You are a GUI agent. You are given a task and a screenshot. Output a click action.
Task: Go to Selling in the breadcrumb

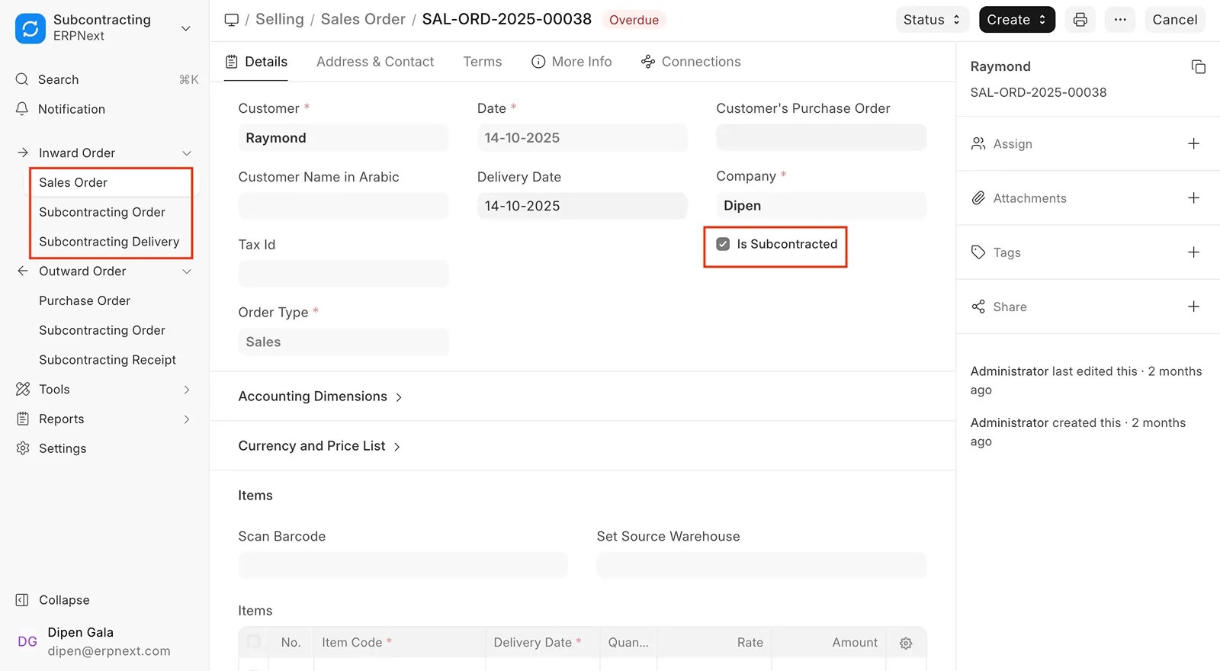click(x=280, y=19)
